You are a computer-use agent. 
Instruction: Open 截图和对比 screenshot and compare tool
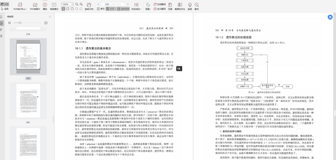[x=180, y=6]
